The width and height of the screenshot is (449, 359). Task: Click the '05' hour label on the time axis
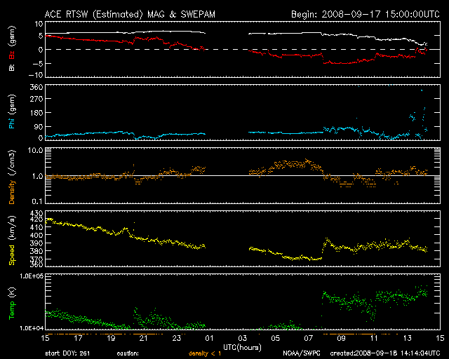pos(275,339)
